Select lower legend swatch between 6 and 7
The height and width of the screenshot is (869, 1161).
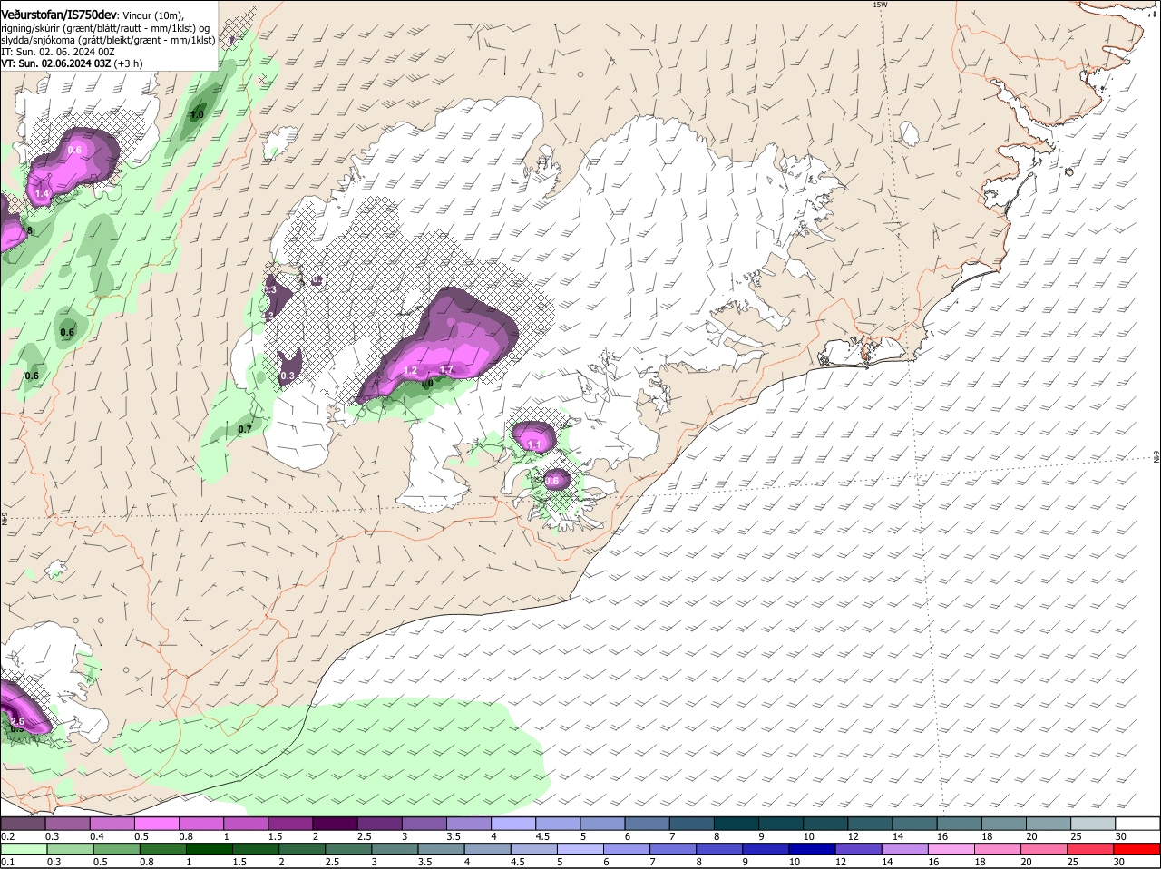point(627,849)
